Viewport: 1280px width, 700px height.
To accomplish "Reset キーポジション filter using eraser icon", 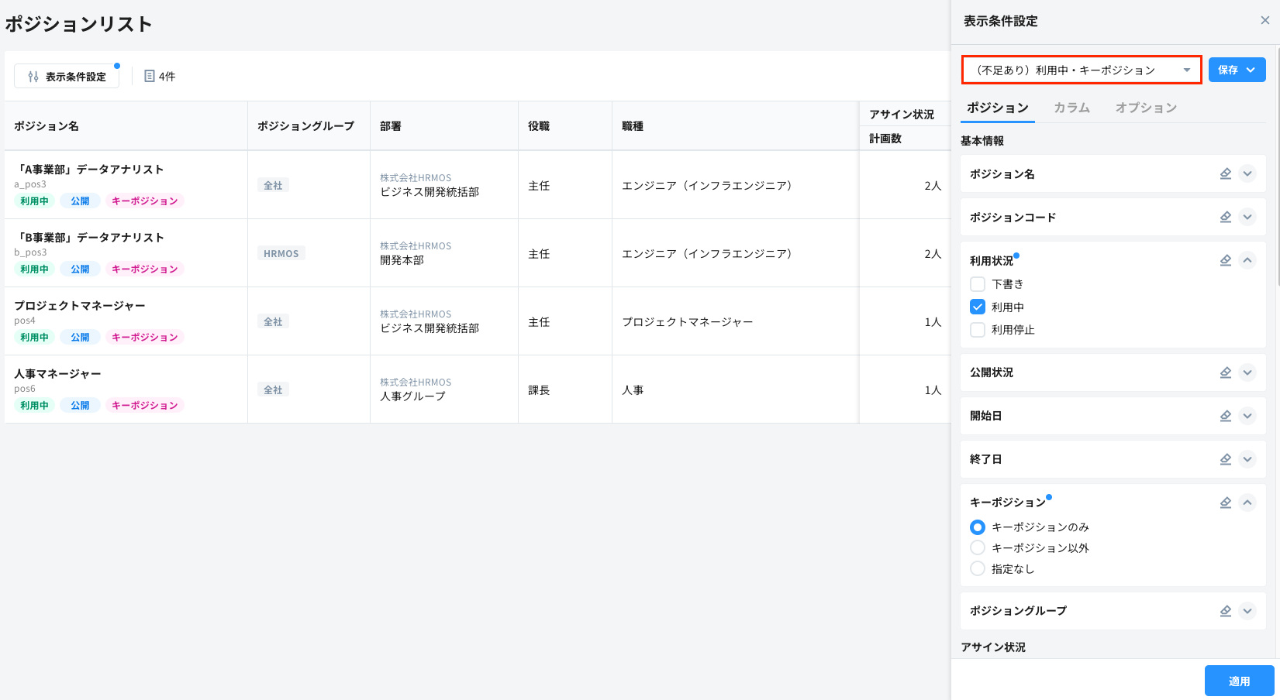I will coord(1225,503).
